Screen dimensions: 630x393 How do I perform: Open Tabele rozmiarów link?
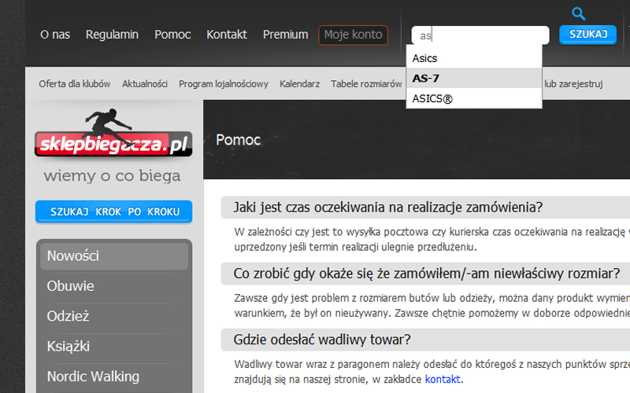[x=366, y=84]
